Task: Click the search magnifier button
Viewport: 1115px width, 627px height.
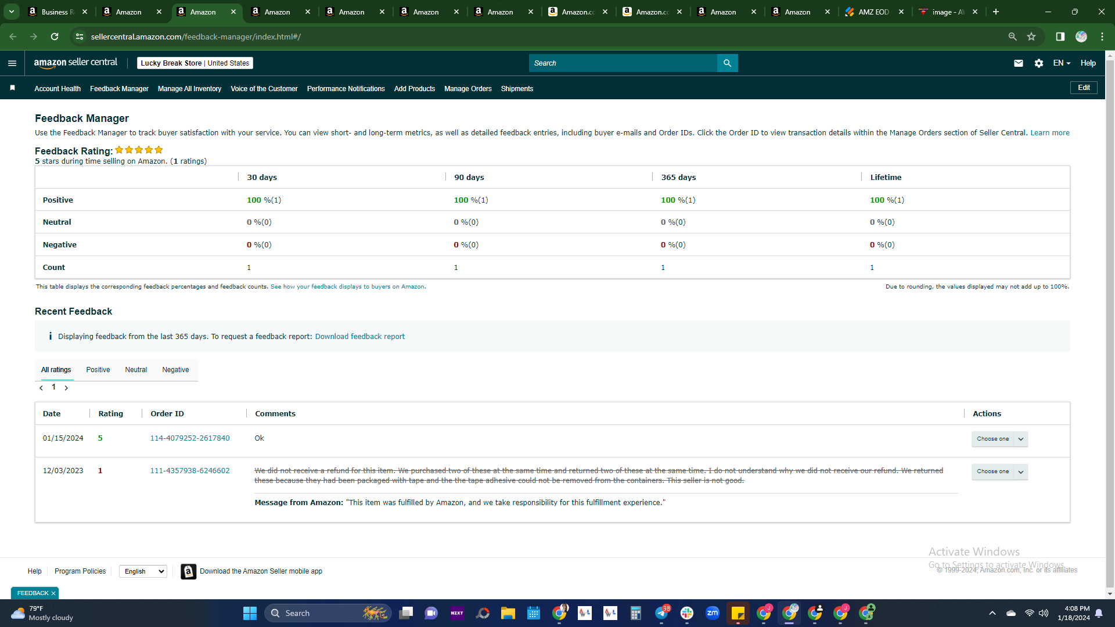Action: click(727, 63)
